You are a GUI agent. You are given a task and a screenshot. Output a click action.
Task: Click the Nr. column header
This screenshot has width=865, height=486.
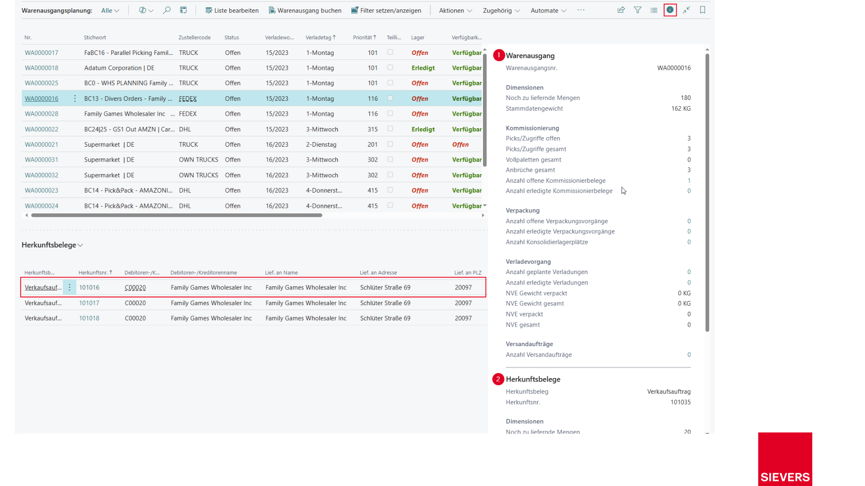pos(28,37)
